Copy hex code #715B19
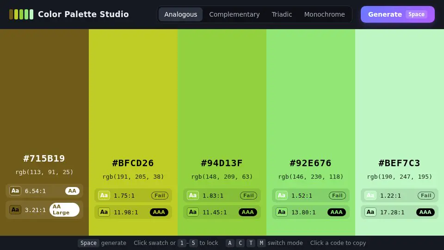The image size is (444, 250). (44, 158)
